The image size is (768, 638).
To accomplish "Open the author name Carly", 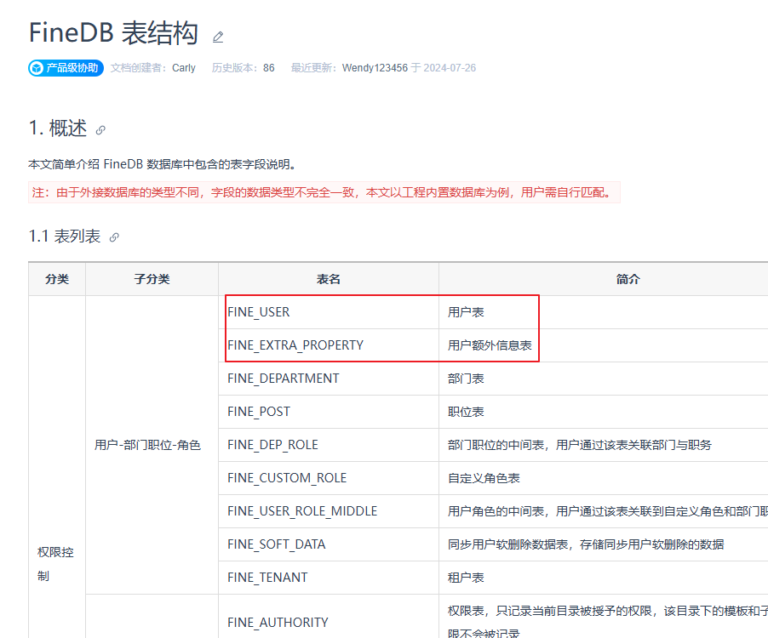I will [x=184, y=68].
